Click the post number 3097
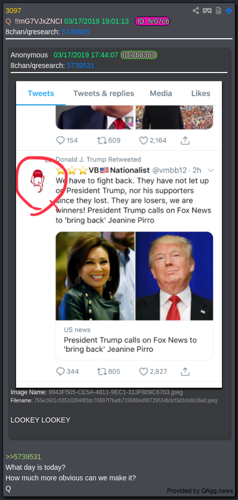Screen dimensions: 238x500 coord(13,11)
